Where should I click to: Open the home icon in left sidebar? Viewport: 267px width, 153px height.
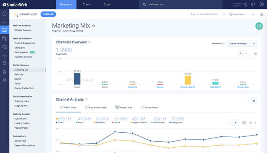pyautogui.click(x=4, y=14)
